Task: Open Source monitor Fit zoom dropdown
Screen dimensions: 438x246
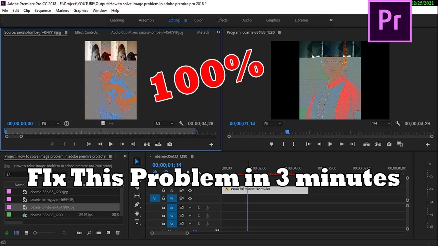Action: pyautogui.click(x=50, y=124)
